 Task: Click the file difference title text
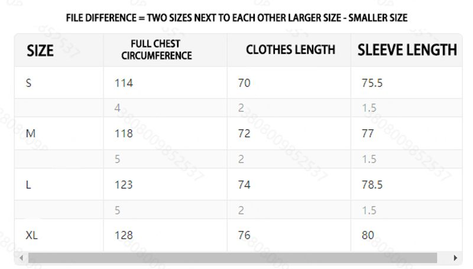[x=237, y=18]
